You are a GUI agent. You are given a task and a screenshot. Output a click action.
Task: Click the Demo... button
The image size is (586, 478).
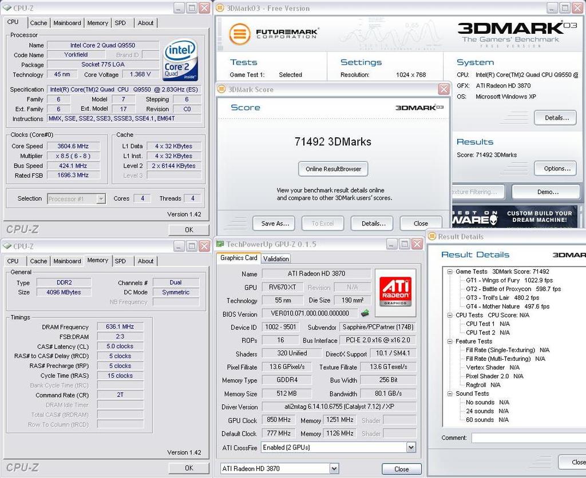click(x=546, y=192)
